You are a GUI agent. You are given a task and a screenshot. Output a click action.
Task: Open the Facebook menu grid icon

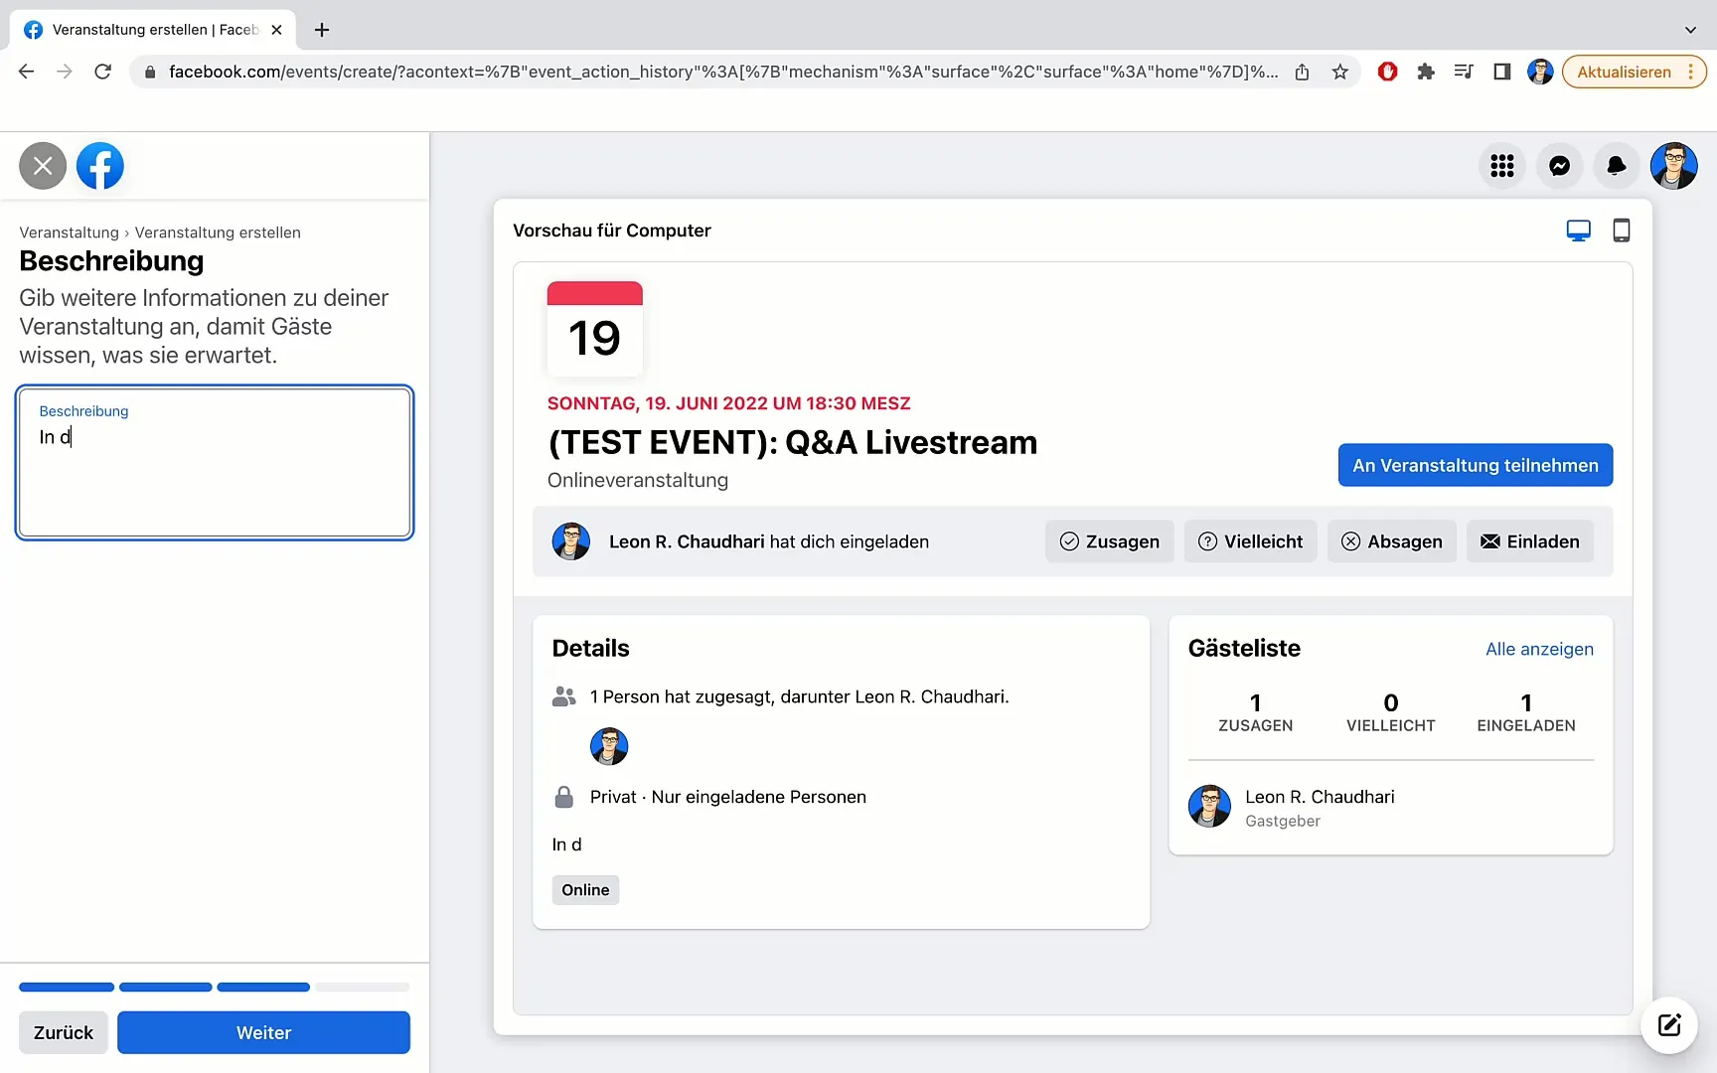1502,166
